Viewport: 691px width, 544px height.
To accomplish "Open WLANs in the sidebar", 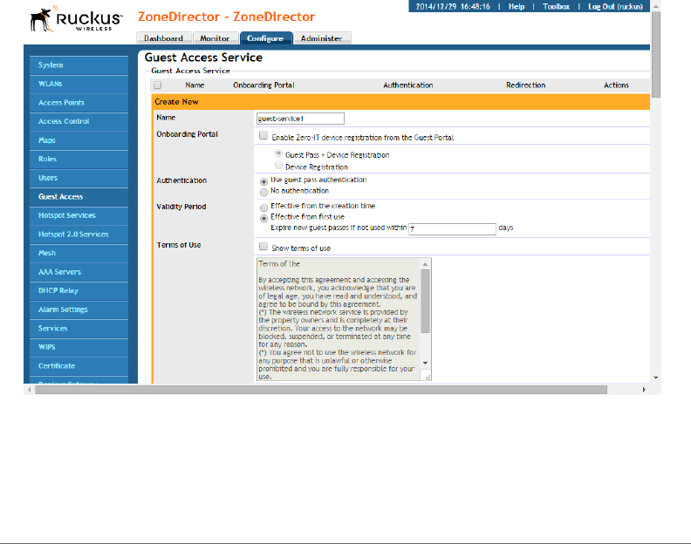I will pos(79,84).
